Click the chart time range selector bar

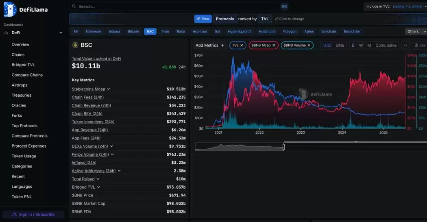[x=311, y=147]
